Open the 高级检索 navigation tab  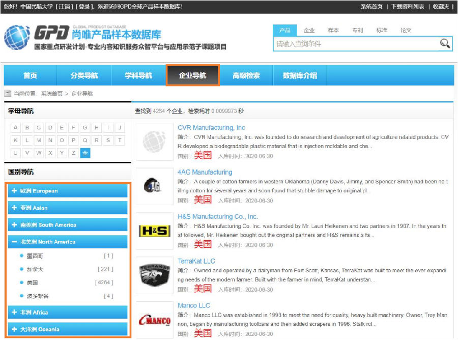pos(246,76)
